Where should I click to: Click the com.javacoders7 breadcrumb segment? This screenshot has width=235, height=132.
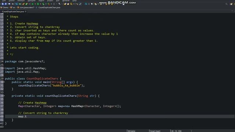tap(26, 7)
